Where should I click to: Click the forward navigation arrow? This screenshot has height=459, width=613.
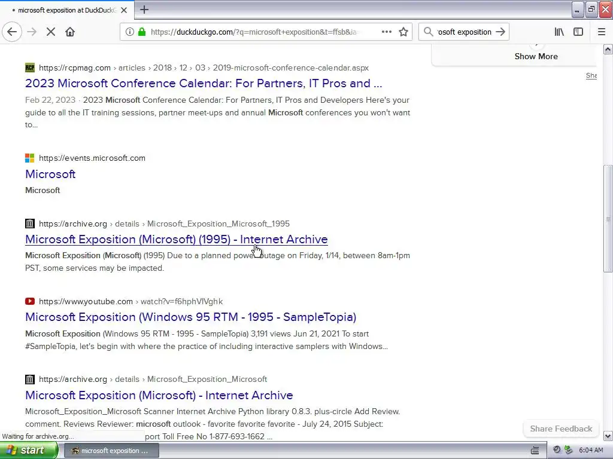click(32, 32)
